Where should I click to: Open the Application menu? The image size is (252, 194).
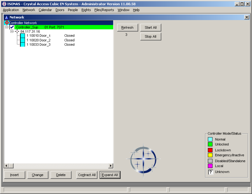(x=11, y=10)
